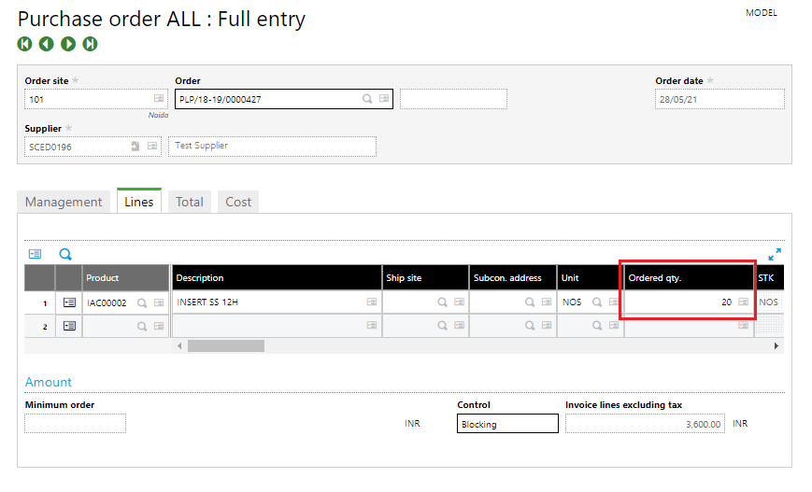Select the Lines tab
This screenshot has width=812, height=492.
tap(139, 202)
